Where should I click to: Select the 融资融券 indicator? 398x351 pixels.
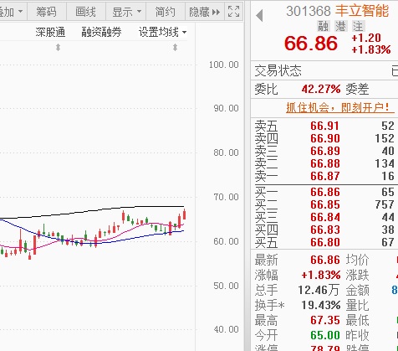click(x=101, y=33)
